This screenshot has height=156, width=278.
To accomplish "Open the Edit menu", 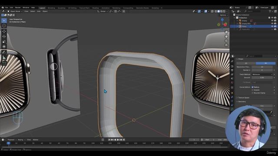I will coord(12,8).
